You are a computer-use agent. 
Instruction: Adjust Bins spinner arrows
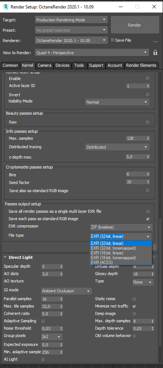pyautogui.click(x=148, y=174)
